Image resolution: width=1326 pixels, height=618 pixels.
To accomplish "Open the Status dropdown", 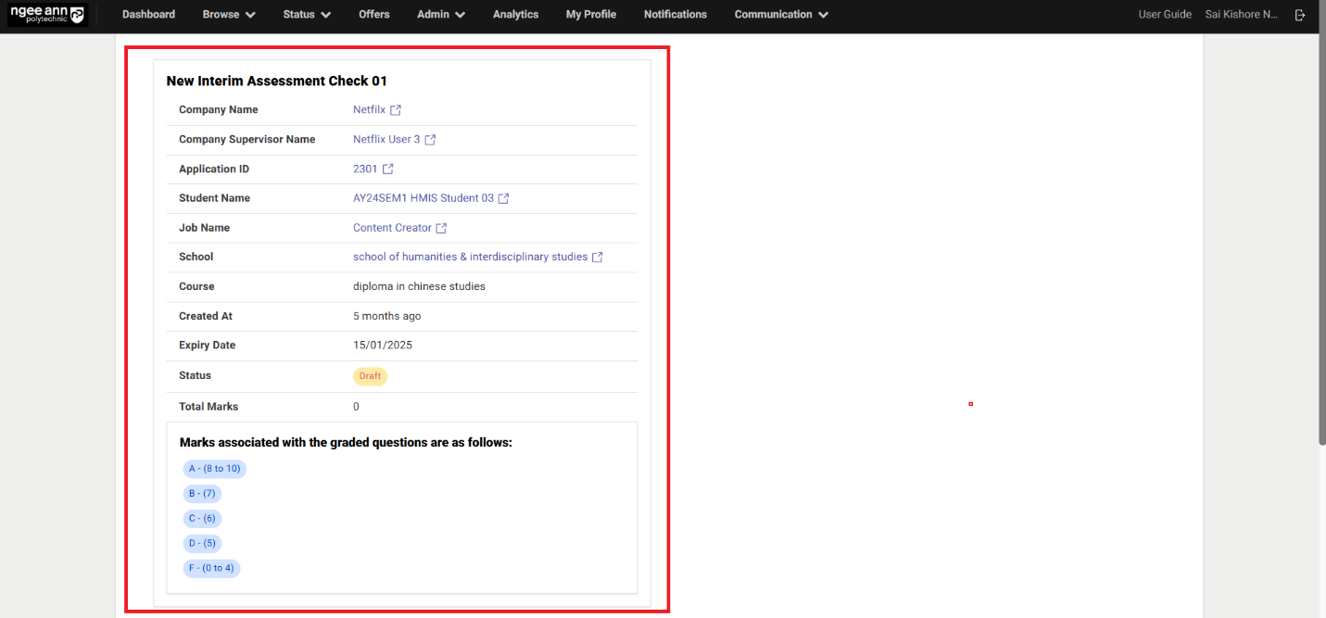I will (306, 14).
